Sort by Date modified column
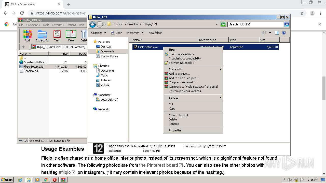Image resolution: width=326 pixels, height=183 pixels. tap(213, 40)
